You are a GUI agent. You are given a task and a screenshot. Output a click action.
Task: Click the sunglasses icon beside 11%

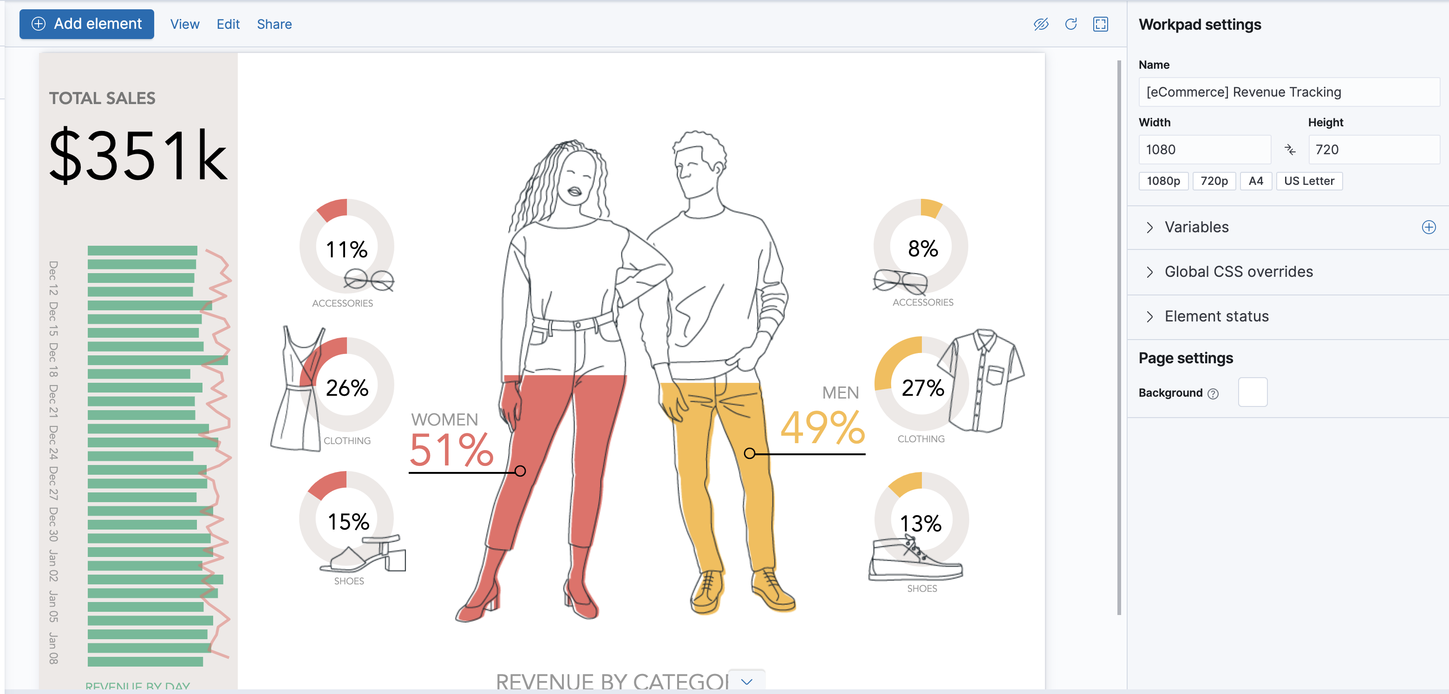[369, 279]
